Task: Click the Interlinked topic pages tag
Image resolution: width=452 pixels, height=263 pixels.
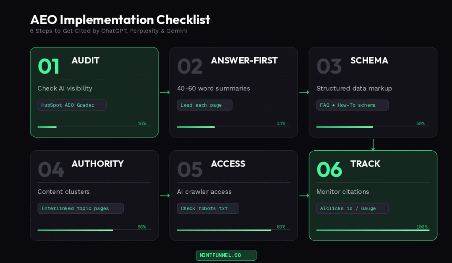Action: pyautogui.click(x=80, y=208)
